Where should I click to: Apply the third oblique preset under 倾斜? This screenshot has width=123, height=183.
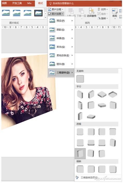coord(102,169)
